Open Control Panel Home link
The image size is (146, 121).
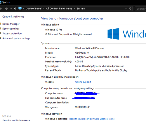[13, 17]
